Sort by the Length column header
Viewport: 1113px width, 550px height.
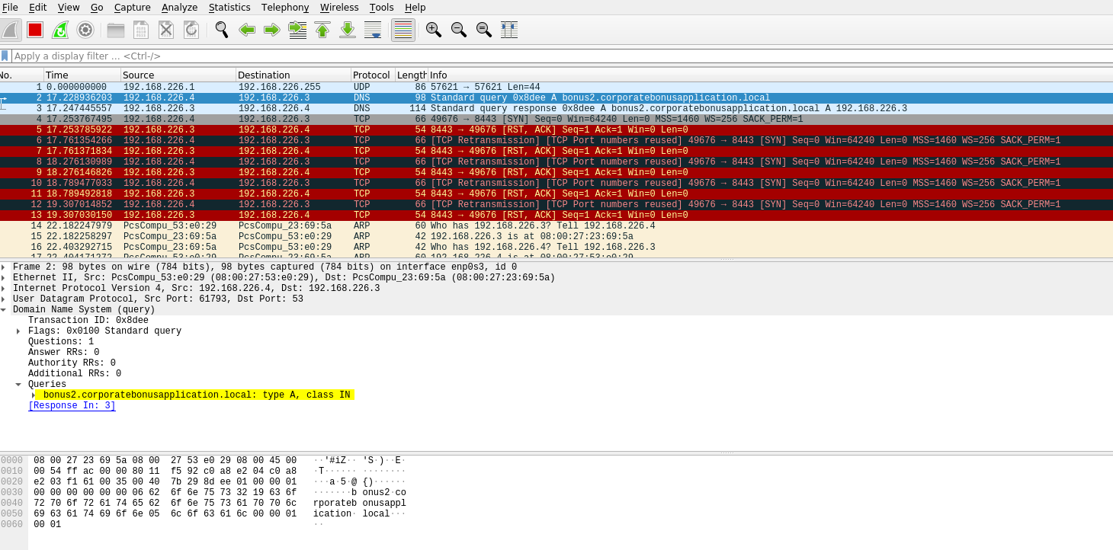click(x=412, y=75)
